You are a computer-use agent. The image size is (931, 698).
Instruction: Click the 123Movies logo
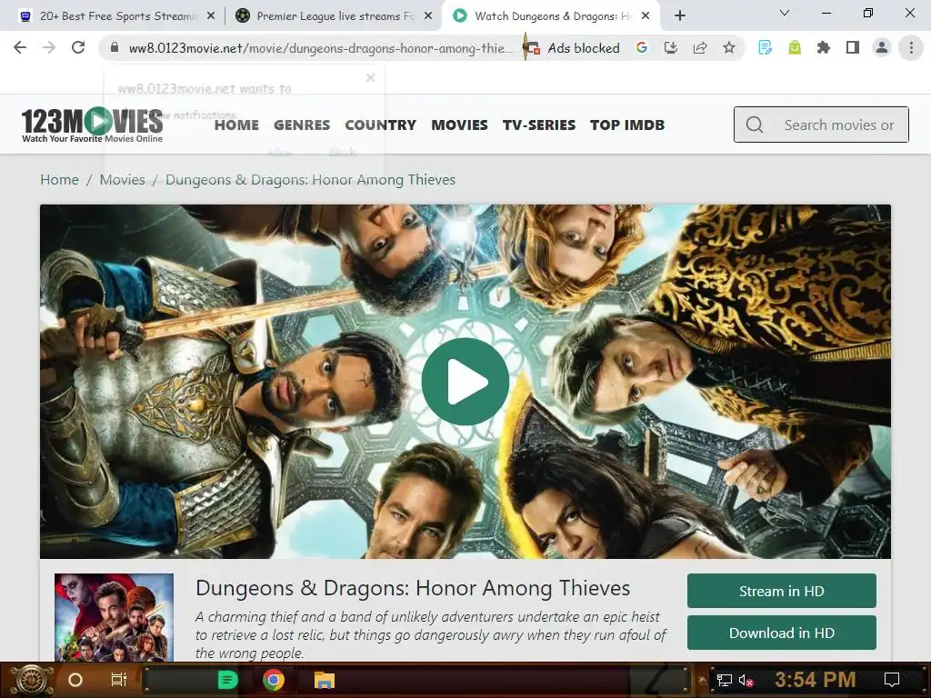pyautogui.click(x=92, y=125)
